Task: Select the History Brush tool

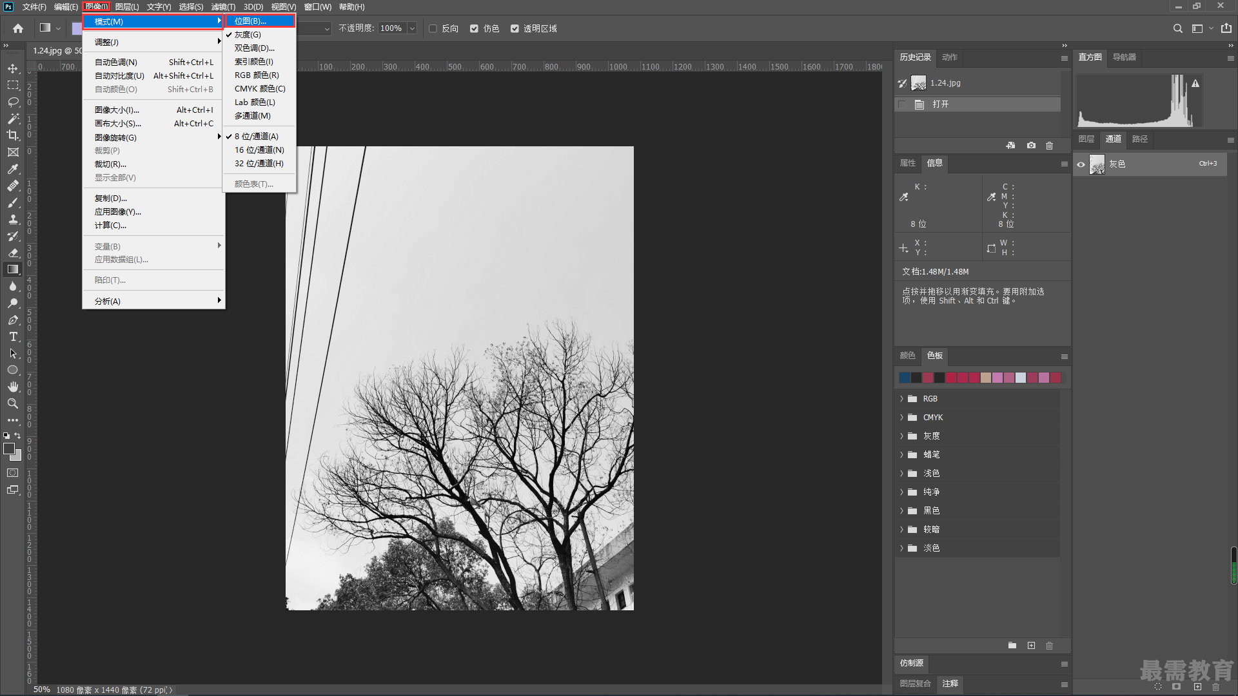Action: [x=13, y=236]
